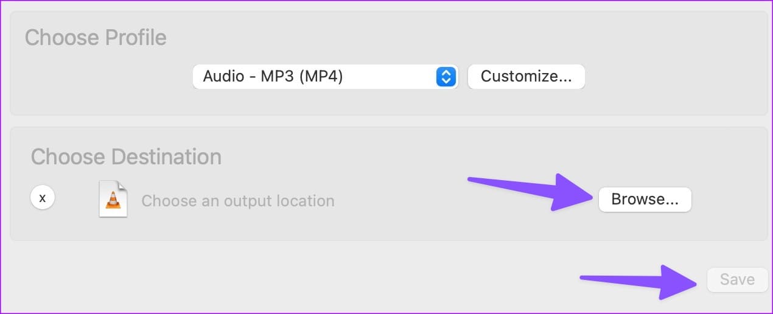Click the VLC cone file icon

pos(113,200)
